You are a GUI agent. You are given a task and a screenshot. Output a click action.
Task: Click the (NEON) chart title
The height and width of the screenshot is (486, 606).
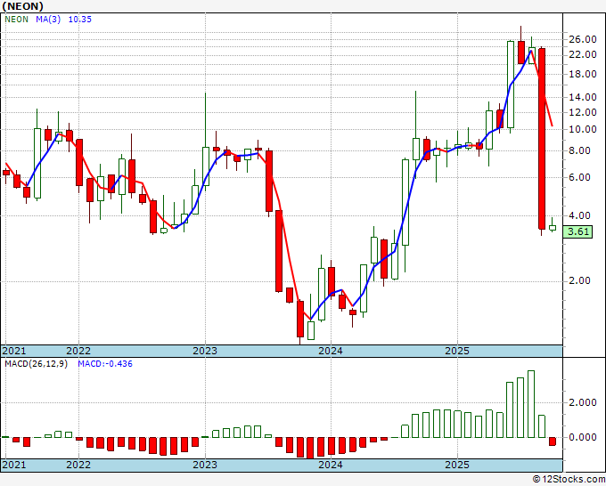pyautogui.click(x=22, y=6)
